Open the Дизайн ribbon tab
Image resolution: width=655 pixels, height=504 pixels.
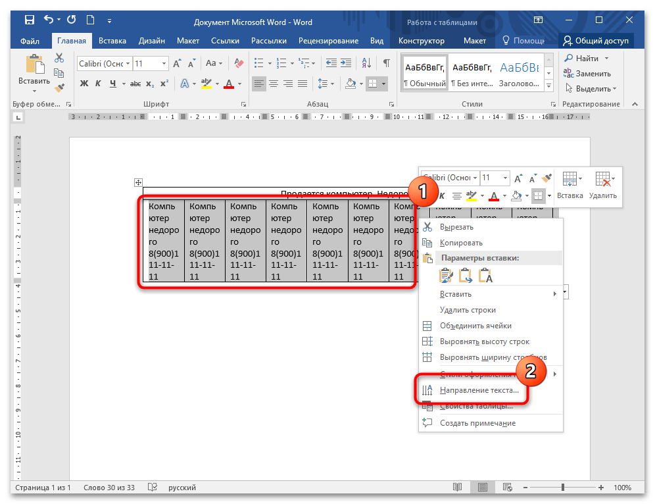(x=152, y=41)
